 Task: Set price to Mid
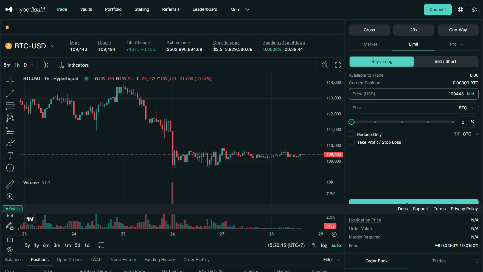point(470,94)
